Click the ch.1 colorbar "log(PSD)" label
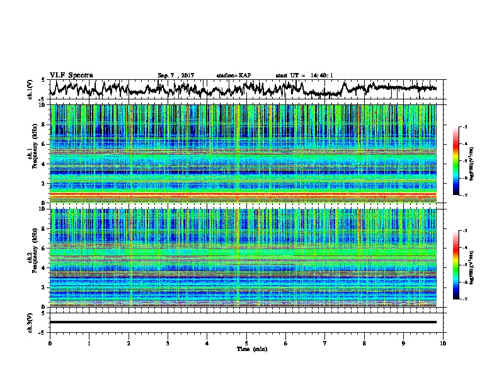 point(472,164)
